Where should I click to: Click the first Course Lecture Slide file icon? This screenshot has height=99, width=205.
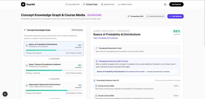(x=96, y=86)
